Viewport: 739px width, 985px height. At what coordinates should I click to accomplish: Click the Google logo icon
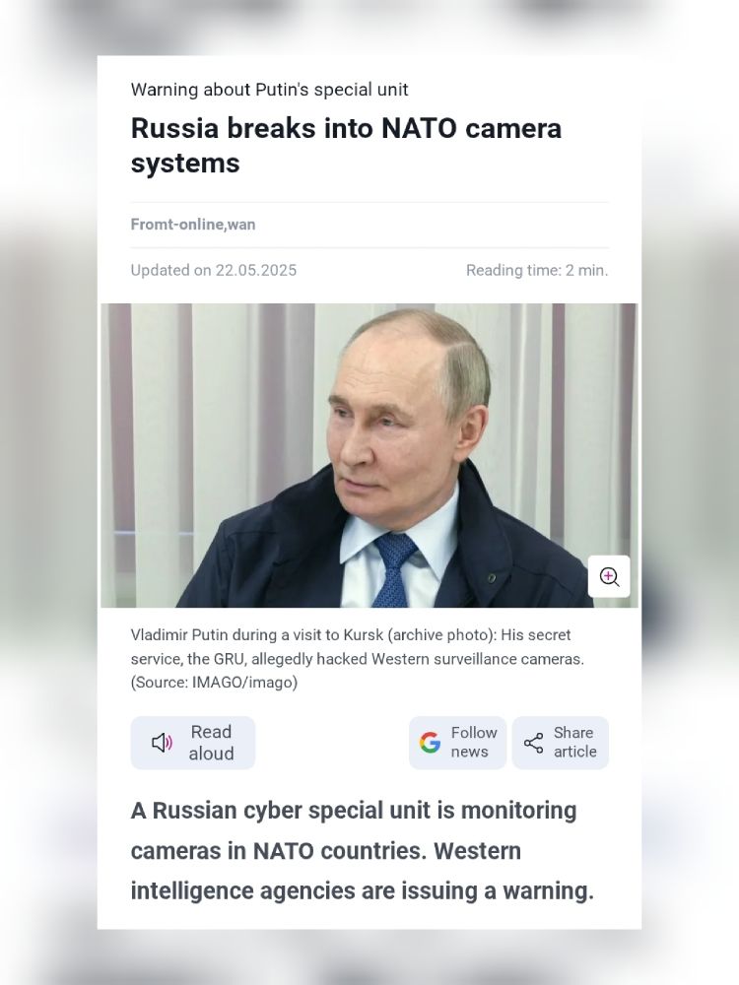pyautogui.click(x=431, y=743)
